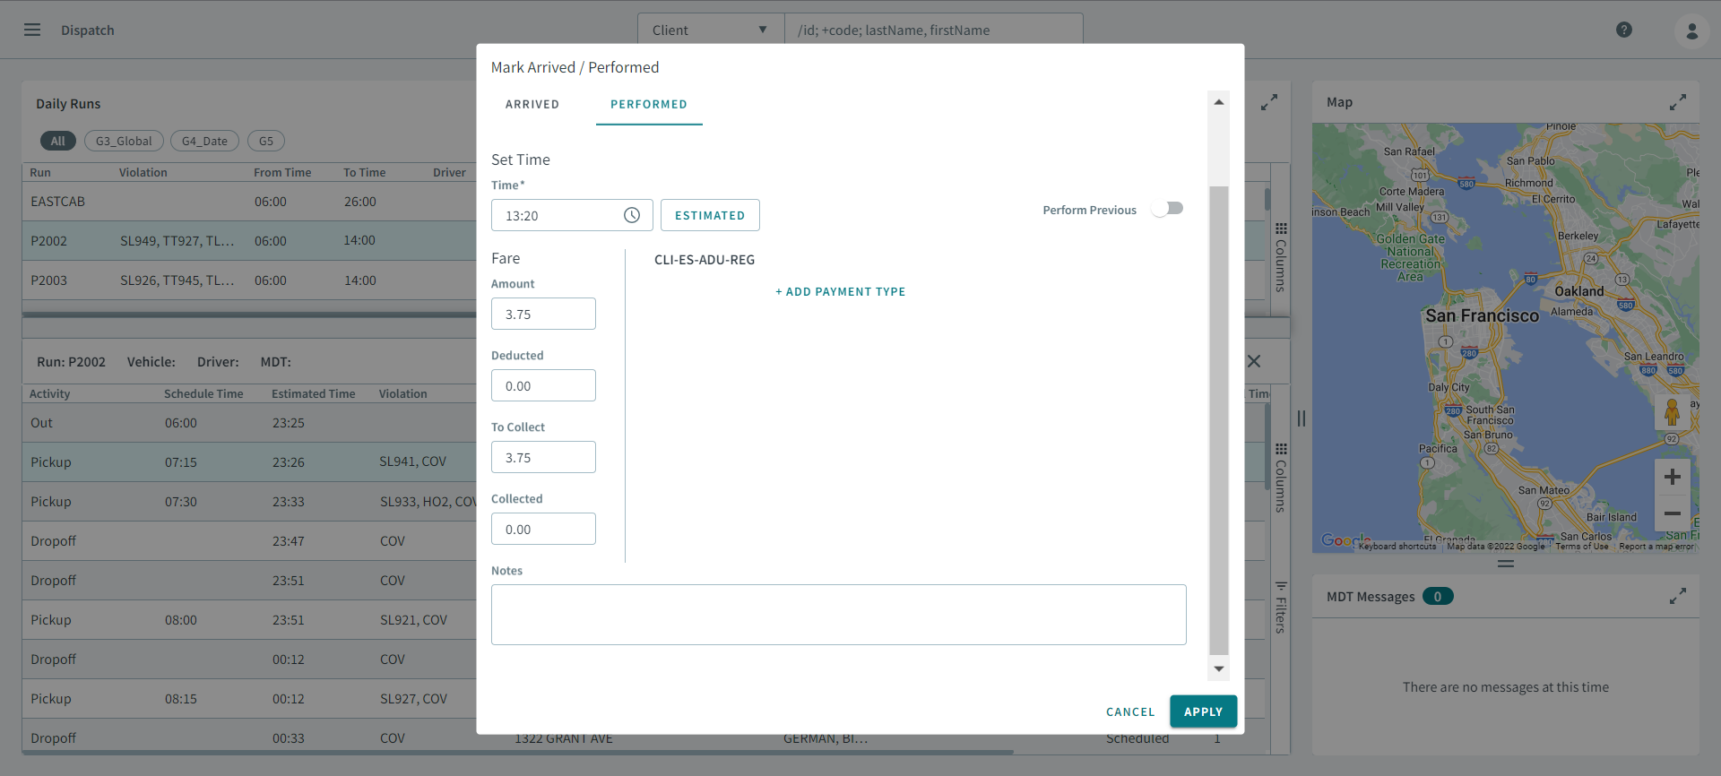Expand the Map panel to fullscreen
Image resolution: width=1721 pixels, height=776 pixels.
[1677, 102]
